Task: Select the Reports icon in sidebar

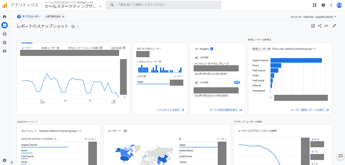Action: pyautogui.click(x=4, y=25)
